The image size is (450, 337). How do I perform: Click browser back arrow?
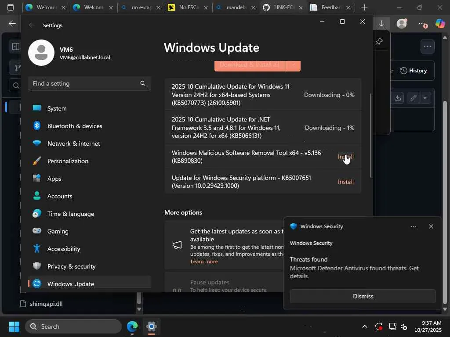click(12, 24)
